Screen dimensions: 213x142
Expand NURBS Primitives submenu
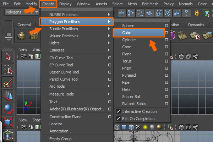point(77,15)
